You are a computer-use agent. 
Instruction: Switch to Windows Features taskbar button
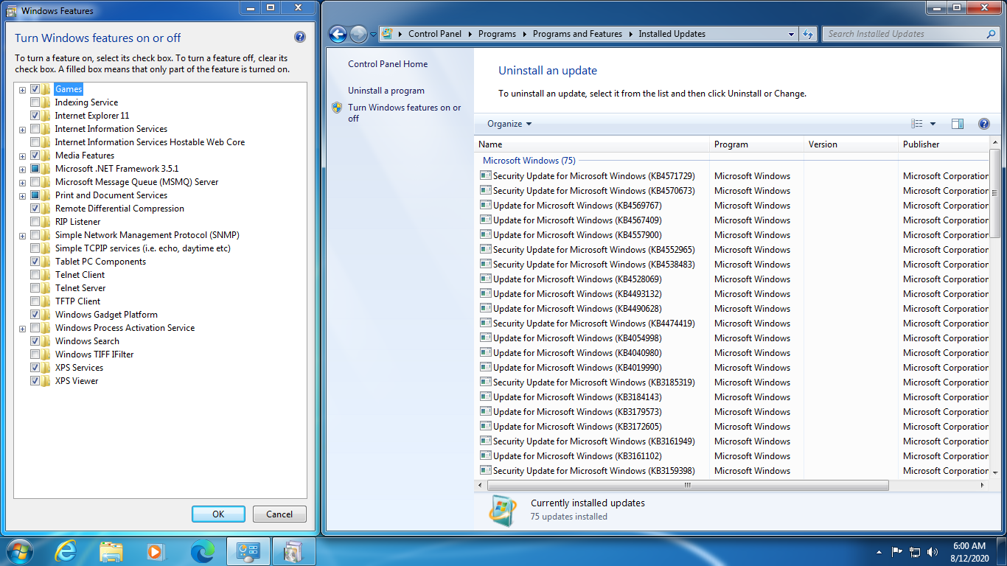(293, 551)
